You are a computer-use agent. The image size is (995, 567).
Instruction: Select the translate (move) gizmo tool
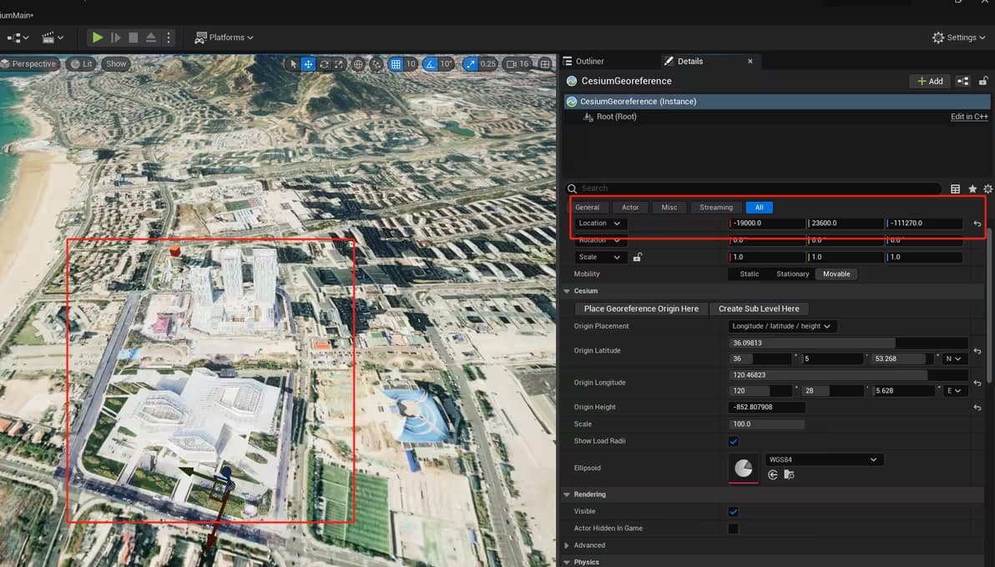(x=308, y=64)
